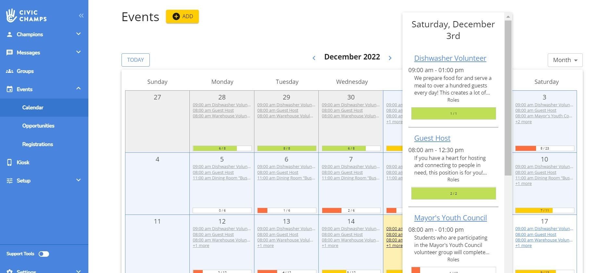The image size is (602, 273).
Task: Open the Registrations submenu item
Action: pos(38,144)
